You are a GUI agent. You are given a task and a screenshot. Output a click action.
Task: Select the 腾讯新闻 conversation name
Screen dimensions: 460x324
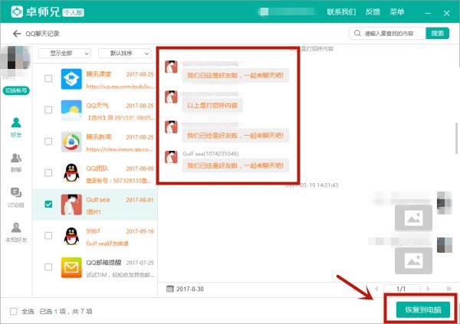pyautogui.click(x=99, y=137)
